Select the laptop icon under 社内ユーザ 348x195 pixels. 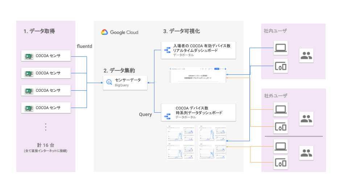tap(281, 48)
